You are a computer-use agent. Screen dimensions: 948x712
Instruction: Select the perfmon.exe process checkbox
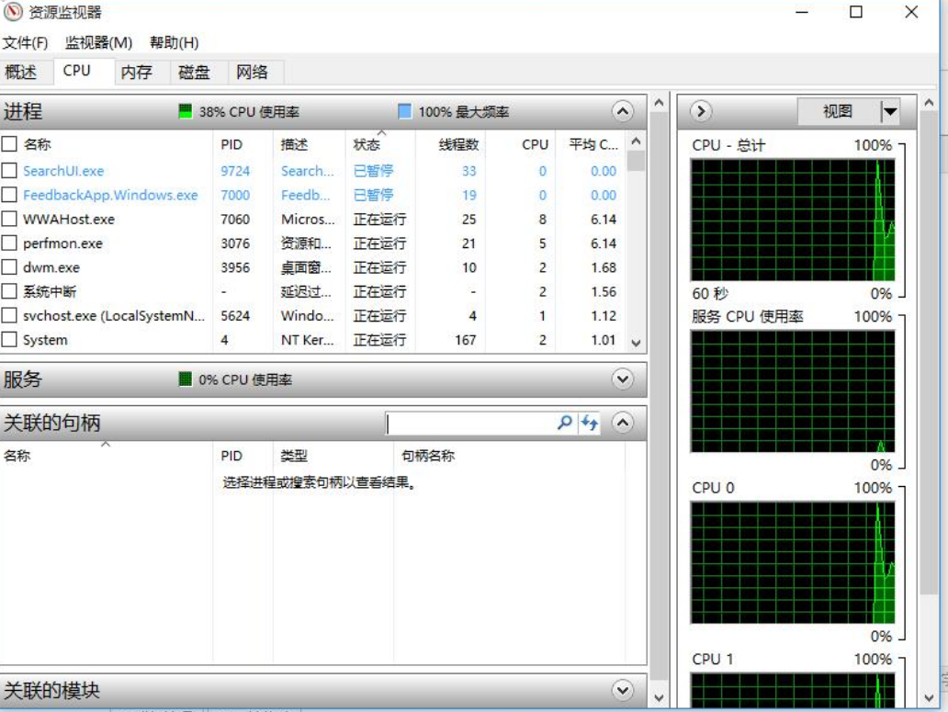9,243
